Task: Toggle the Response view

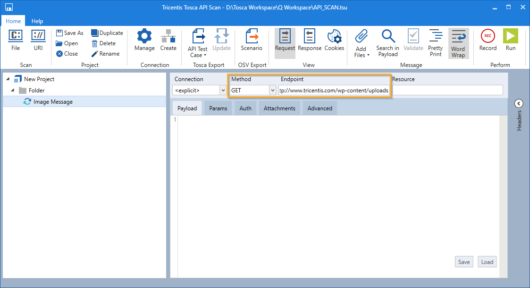Action: pos(310,36)
